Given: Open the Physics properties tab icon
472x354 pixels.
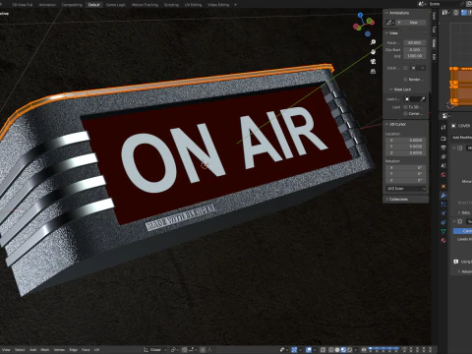Looking at the screenshot, I should (443, 213).
